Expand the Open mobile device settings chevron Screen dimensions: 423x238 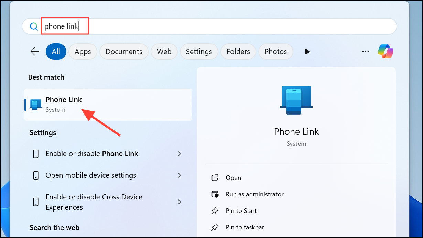click(180, 175)
